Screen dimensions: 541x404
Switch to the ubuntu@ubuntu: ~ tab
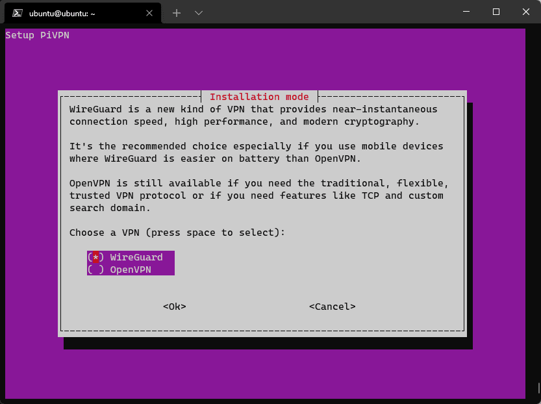pos(82,13)
